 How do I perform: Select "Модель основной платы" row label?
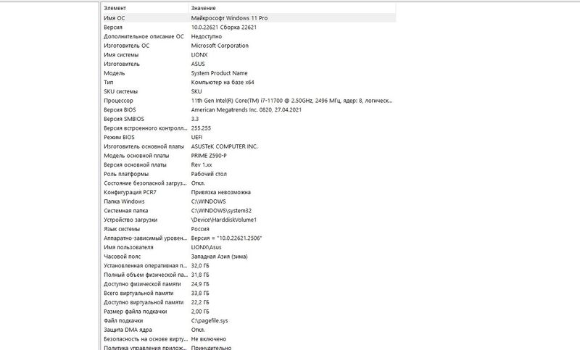point(136,156)
